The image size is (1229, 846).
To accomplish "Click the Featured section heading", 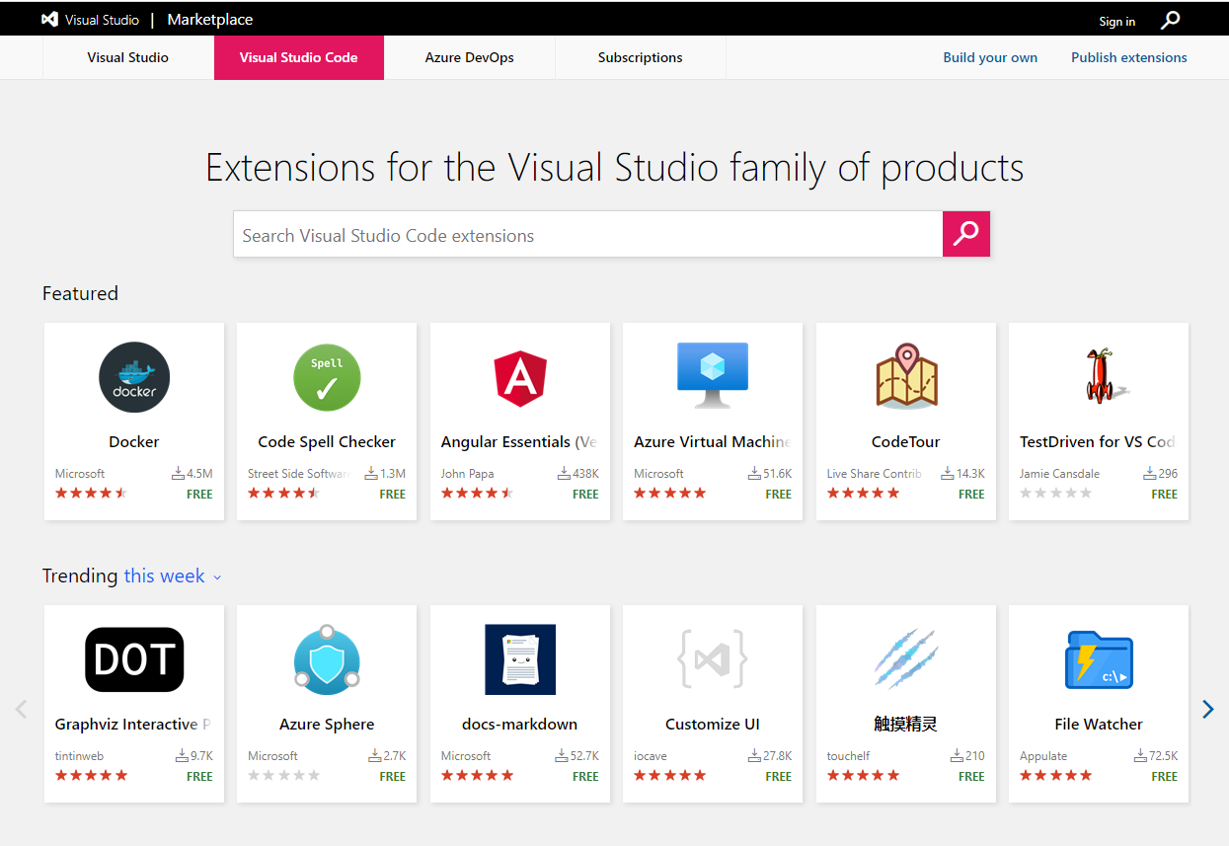I will pos(80,293).
